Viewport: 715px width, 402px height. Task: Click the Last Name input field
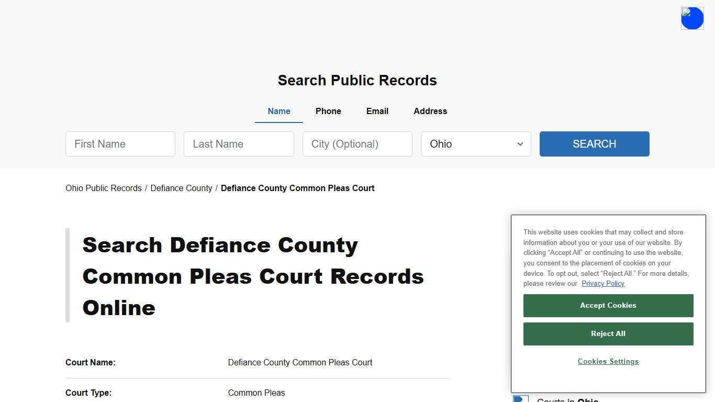[239, 144]
